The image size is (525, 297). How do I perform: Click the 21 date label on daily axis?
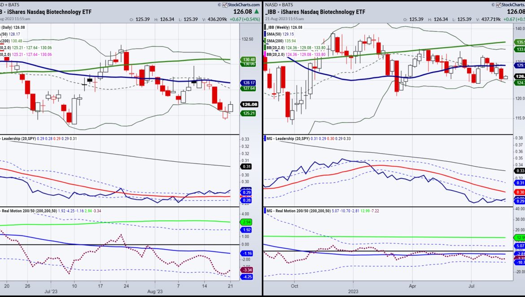pyautogui.click(x=230, y=286)
